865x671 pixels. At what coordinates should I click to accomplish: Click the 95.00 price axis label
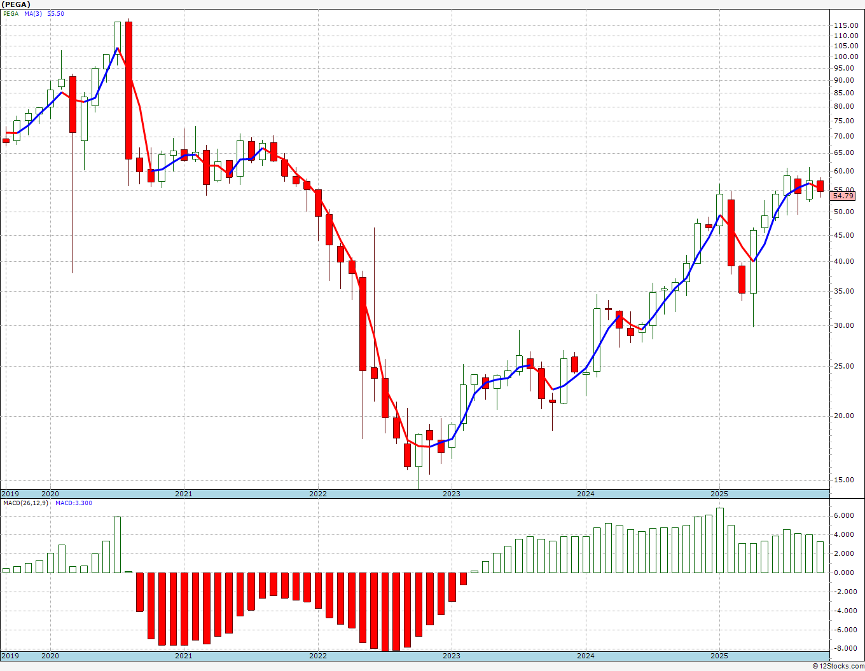pyautogui.click(x=845, y=68)
